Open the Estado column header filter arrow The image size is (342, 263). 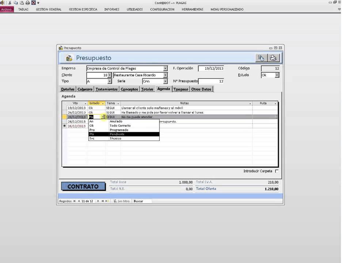click(x=103, y=103)
